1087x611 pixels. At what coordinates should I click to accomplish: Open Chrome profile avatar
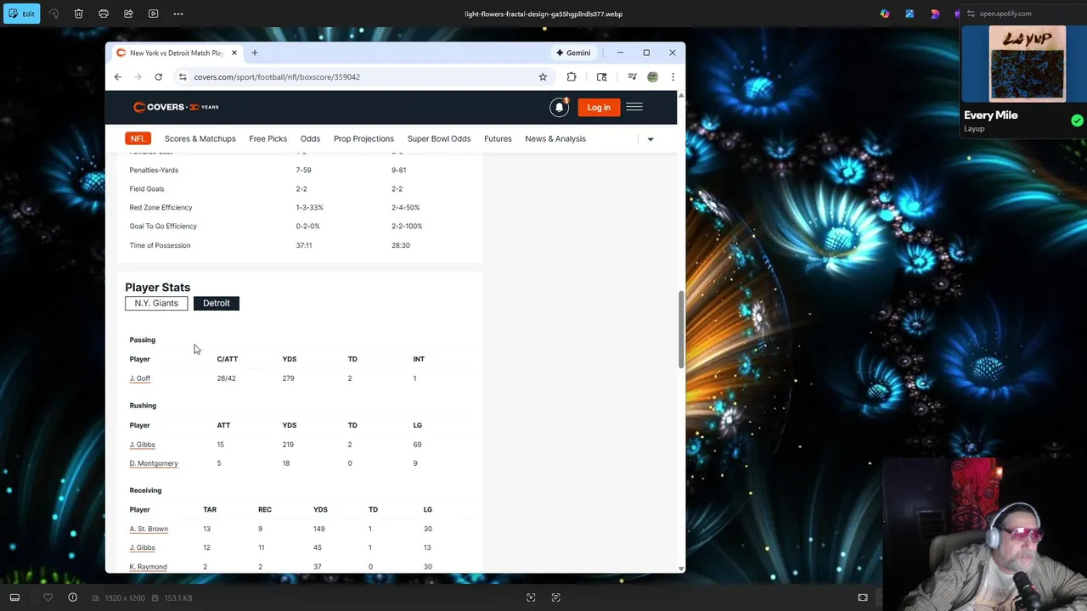(652, 76)
